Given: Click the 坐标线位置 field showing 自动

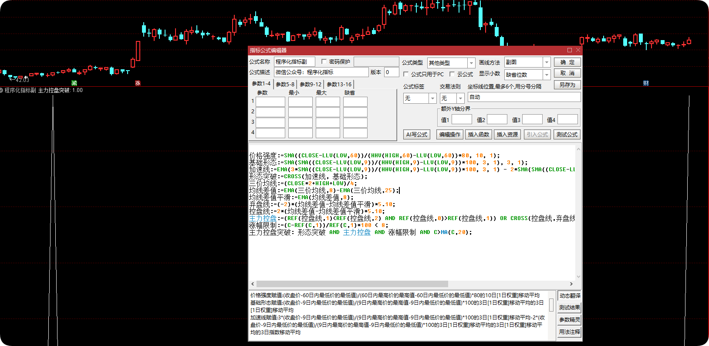Looking at the screenshot, I should (524, 97).
